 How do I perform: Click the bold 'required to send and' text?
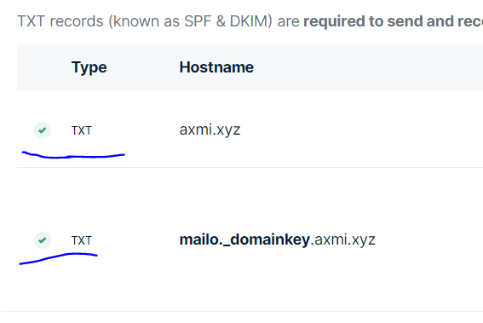pos(379,21)
